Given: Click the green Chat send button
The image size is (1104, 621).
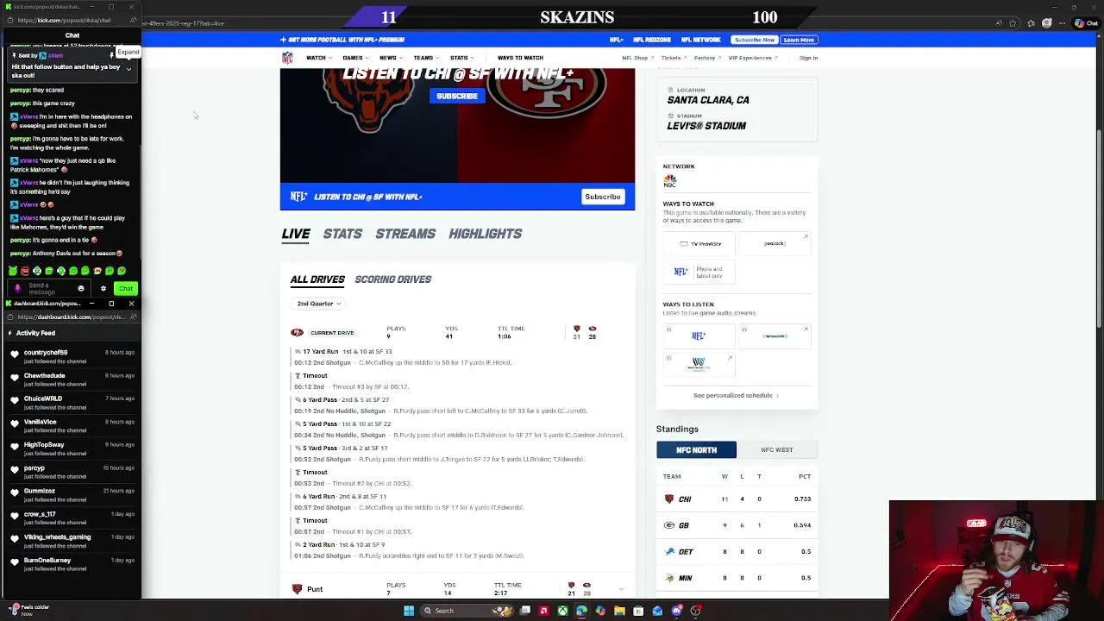Looking at the screenshot, I should point(126,289).
